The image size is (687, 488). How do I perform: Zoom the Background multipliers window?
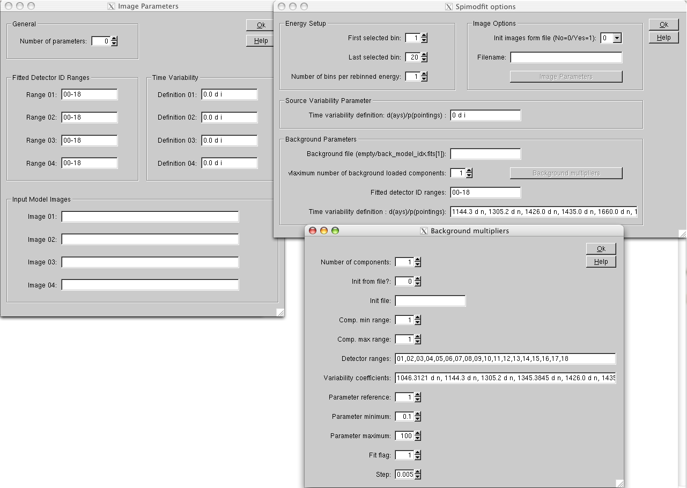click(x=335, y=231)
